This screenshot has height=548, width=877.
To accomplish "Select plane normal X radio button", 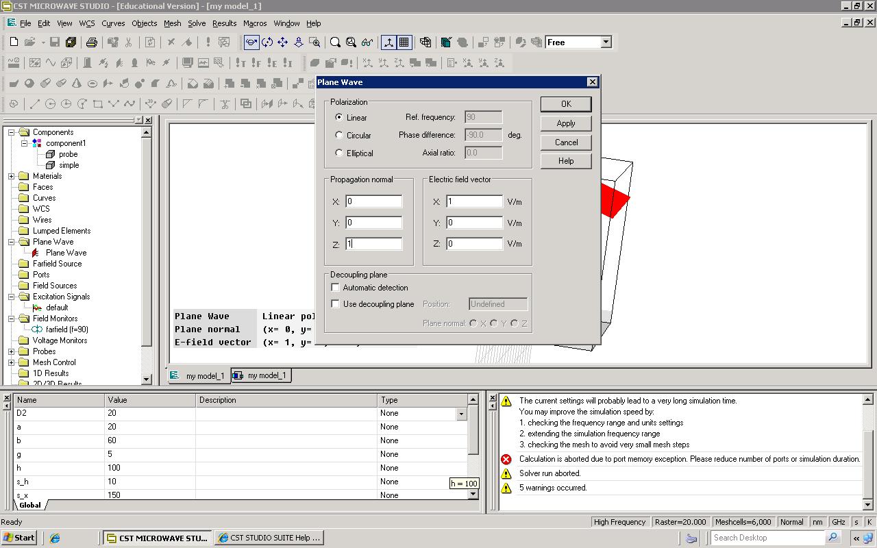I will (473, 323).
